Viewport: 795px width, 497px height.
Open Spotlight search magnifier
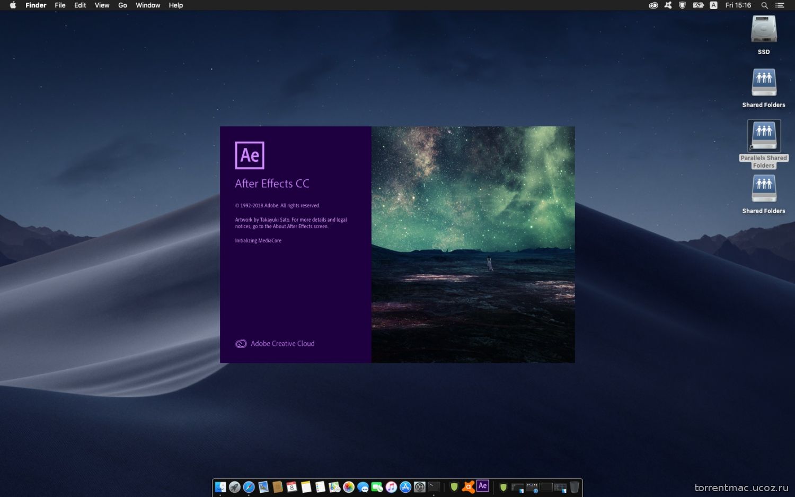(764, 5)
